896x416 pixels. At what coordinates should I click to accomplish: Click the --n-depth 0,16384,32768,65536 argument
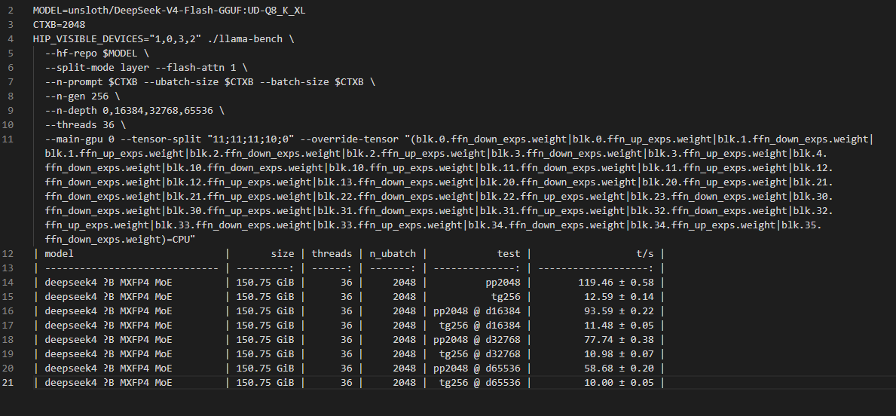[129, 110]
